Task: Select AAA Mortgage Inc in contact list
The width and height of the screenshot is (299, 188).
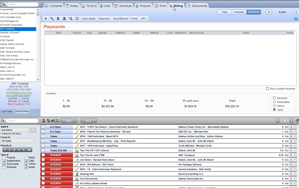Action: pos(9,21)
